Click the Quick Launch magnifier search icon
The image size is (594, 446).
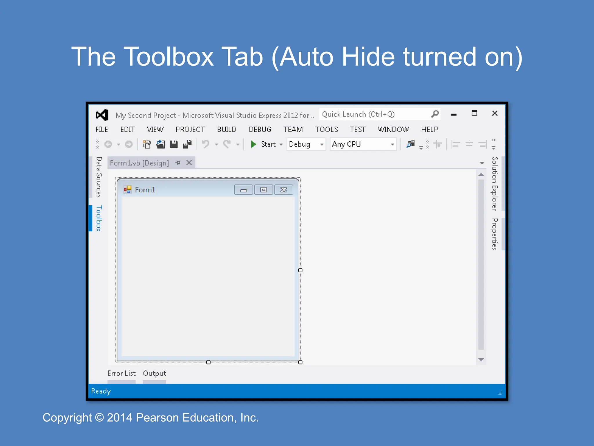435,114
